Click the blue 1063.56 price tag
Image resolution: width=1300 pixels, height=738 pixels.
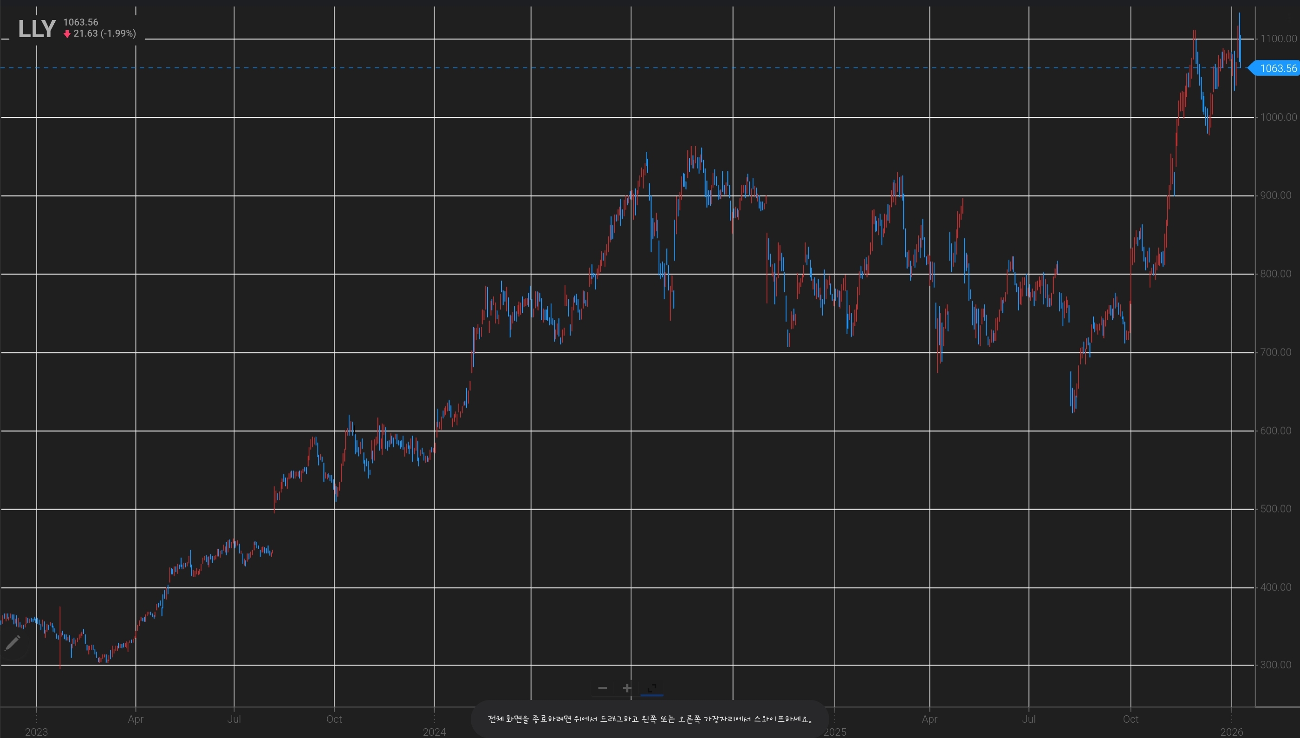pyautogui.click(x=1277, y=68)
